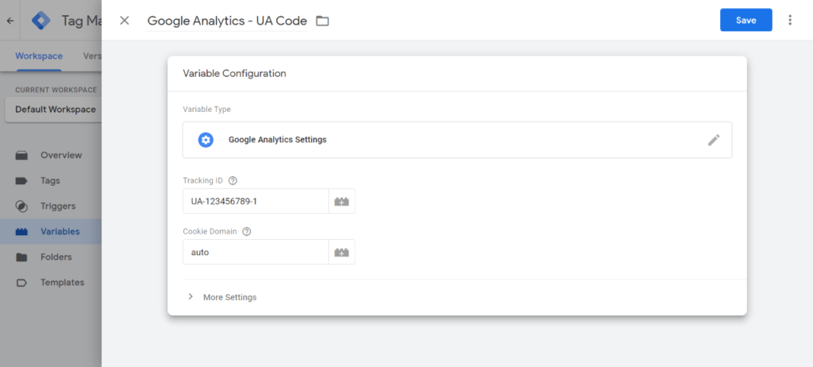This screenshot has height=367, width=813.
Task: Click the Tag Manager logo
Action: coord(40,21)
